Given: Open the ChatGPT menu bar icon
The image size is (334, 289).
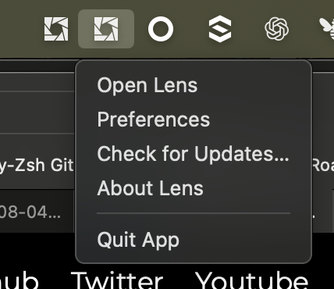Looking at the screenshot, I should click(276, 29).
